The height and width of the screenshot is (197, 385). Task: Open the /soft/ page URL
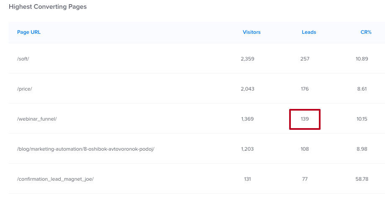tap(23, 59)
